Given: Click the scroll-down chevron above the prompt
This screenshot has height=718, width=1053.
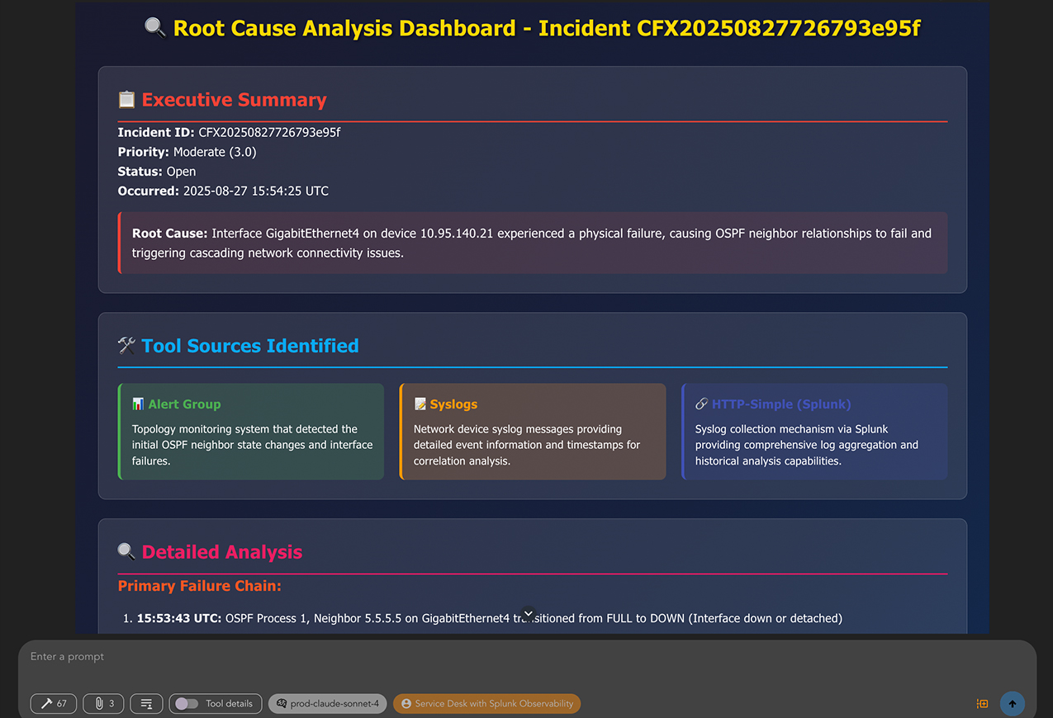Looking at the screenshot, I should [x=529, y=614].
